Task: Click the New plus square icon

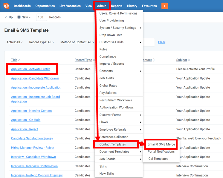Action: [19, 17]
